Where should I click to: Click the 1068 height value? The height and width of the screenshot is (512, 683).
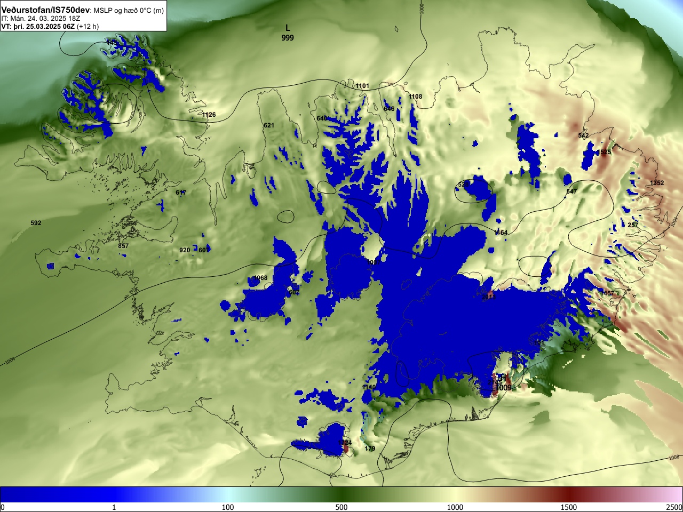[x=260, y=278]
